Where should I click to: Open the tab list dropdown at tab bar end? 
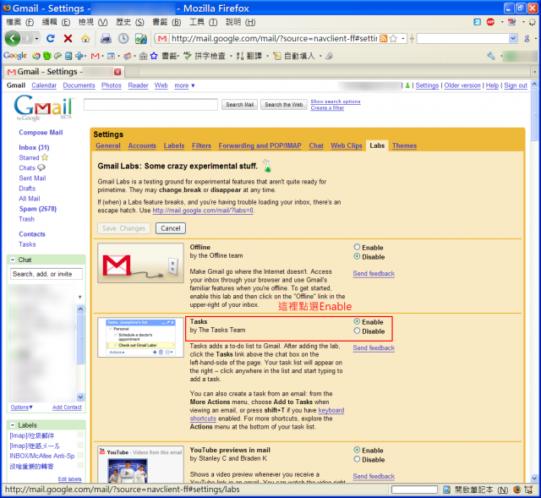[534, 72]
